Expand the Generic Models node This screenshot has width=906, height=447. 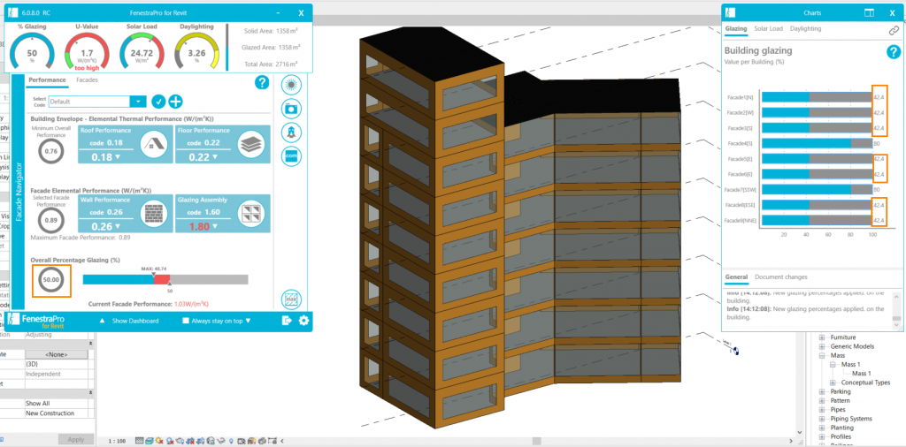tap(822, 346)
